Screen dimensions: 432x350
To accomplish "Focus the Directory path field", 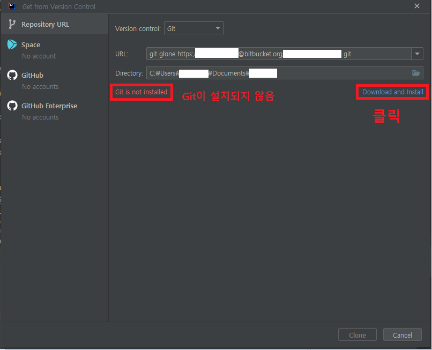I will (285, 73).
